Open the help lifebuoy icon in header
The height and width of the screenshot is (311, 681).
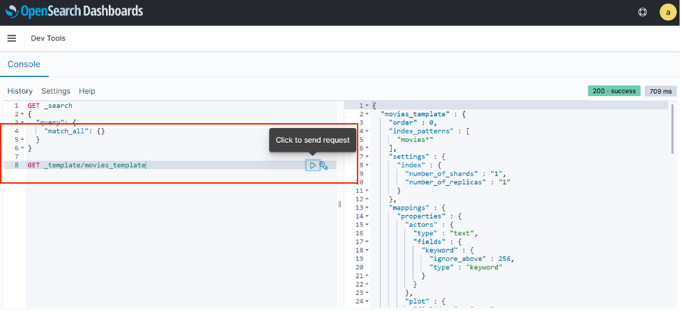[643, 12]
